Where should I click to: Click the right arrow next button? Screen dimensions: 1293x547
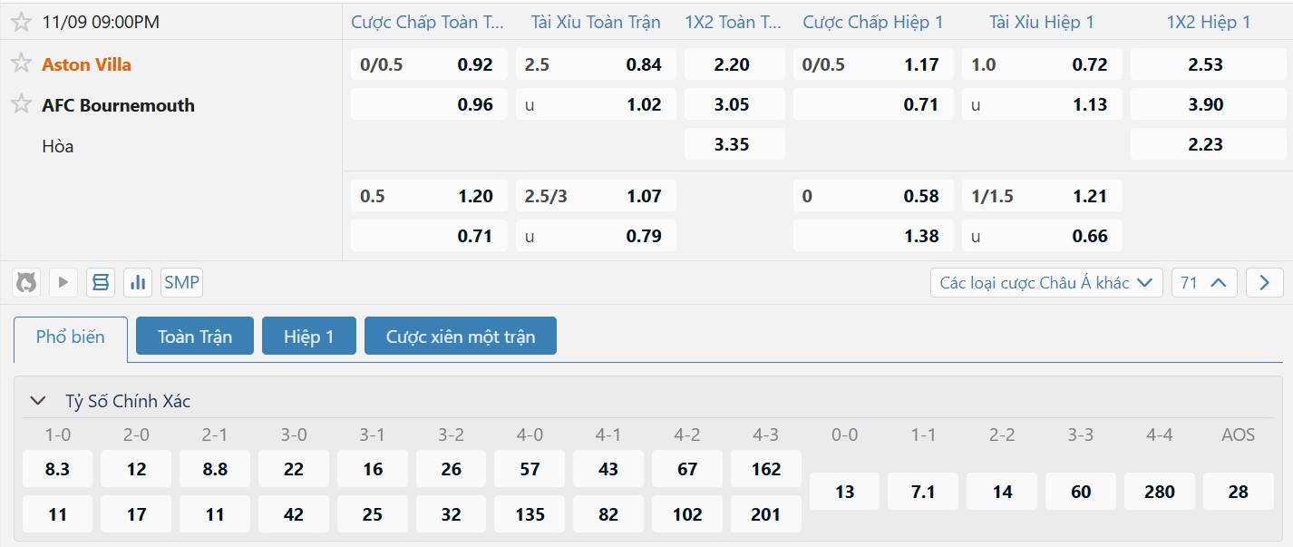click(1265, 282)
